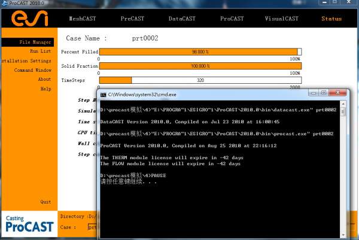Open Installation Settings in sidebar

coord(26,60)
